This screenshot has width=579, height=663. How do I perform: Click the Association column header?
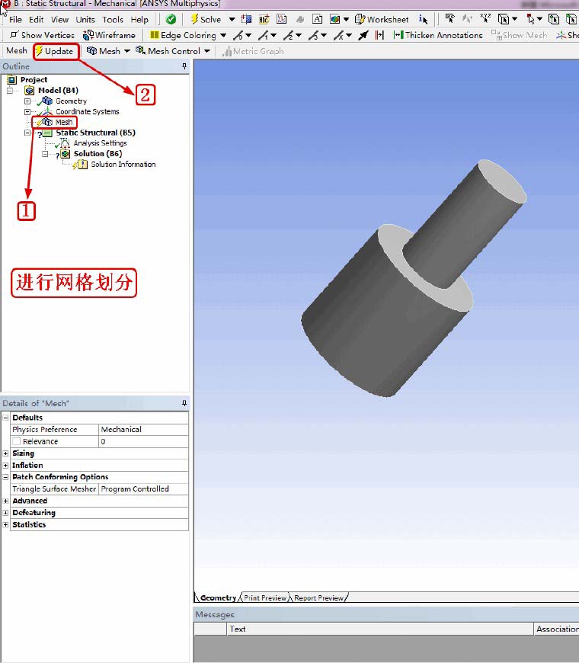557,629
